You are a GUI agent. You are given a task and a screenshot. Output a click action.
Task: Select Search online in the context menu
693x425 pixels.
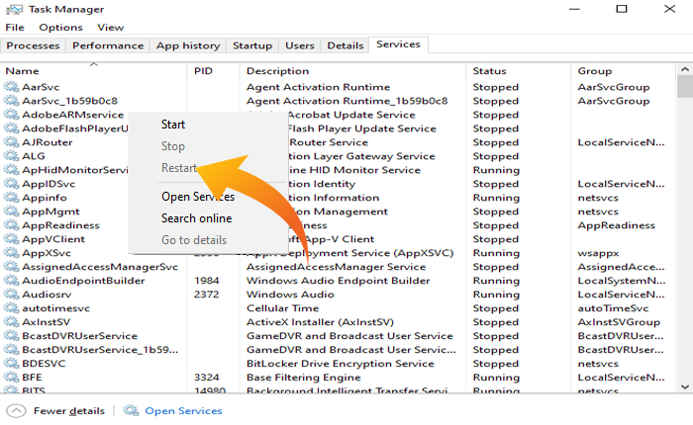click(x=196, y=218)
